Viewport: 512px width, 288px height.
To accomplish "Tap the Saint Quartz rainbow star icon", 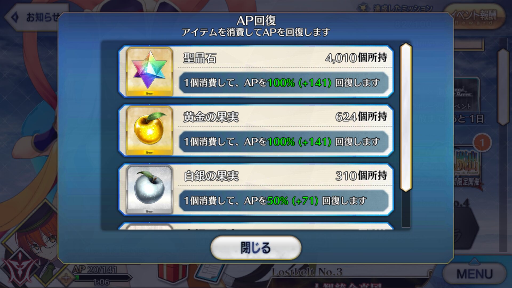I will point(149,71).
